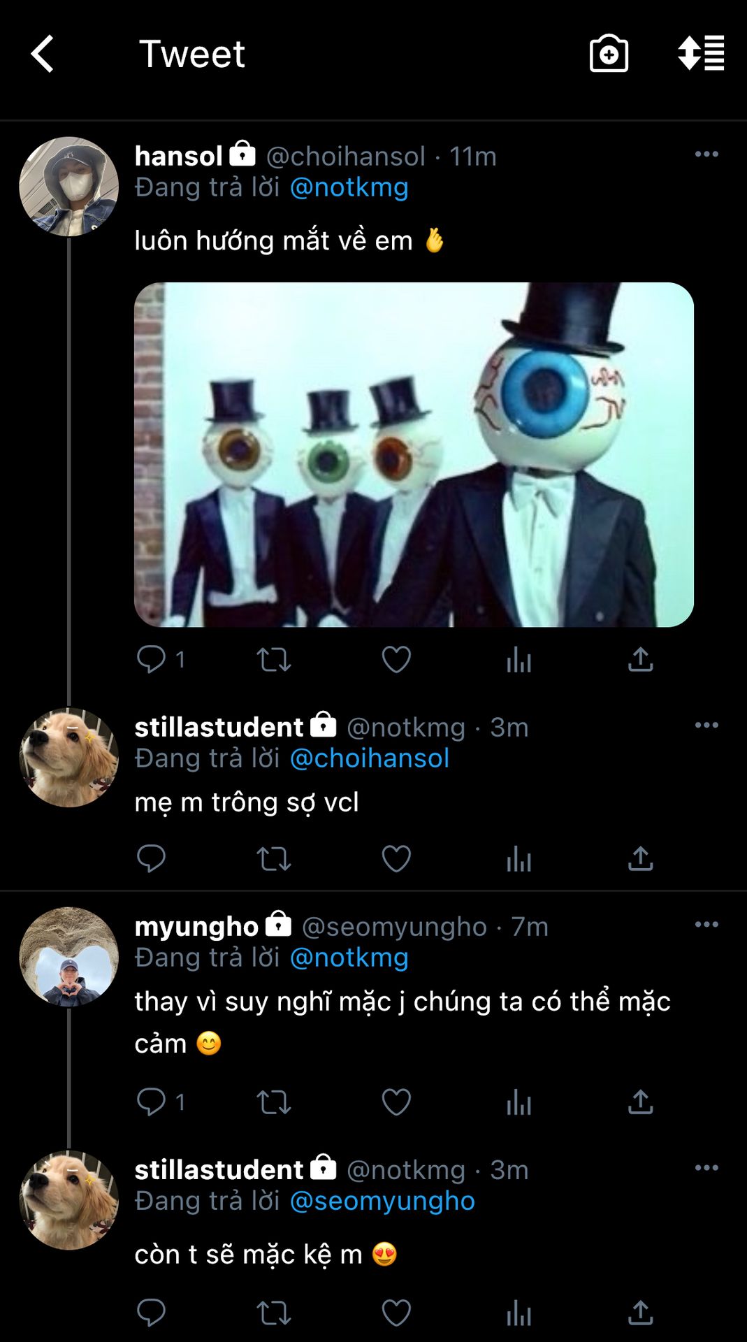This screenshot has height=1342, width=747.
Task: Share the "mẹ m trông sợ vcl" reply
Action: pyautogui.click(x=640, y=858)
